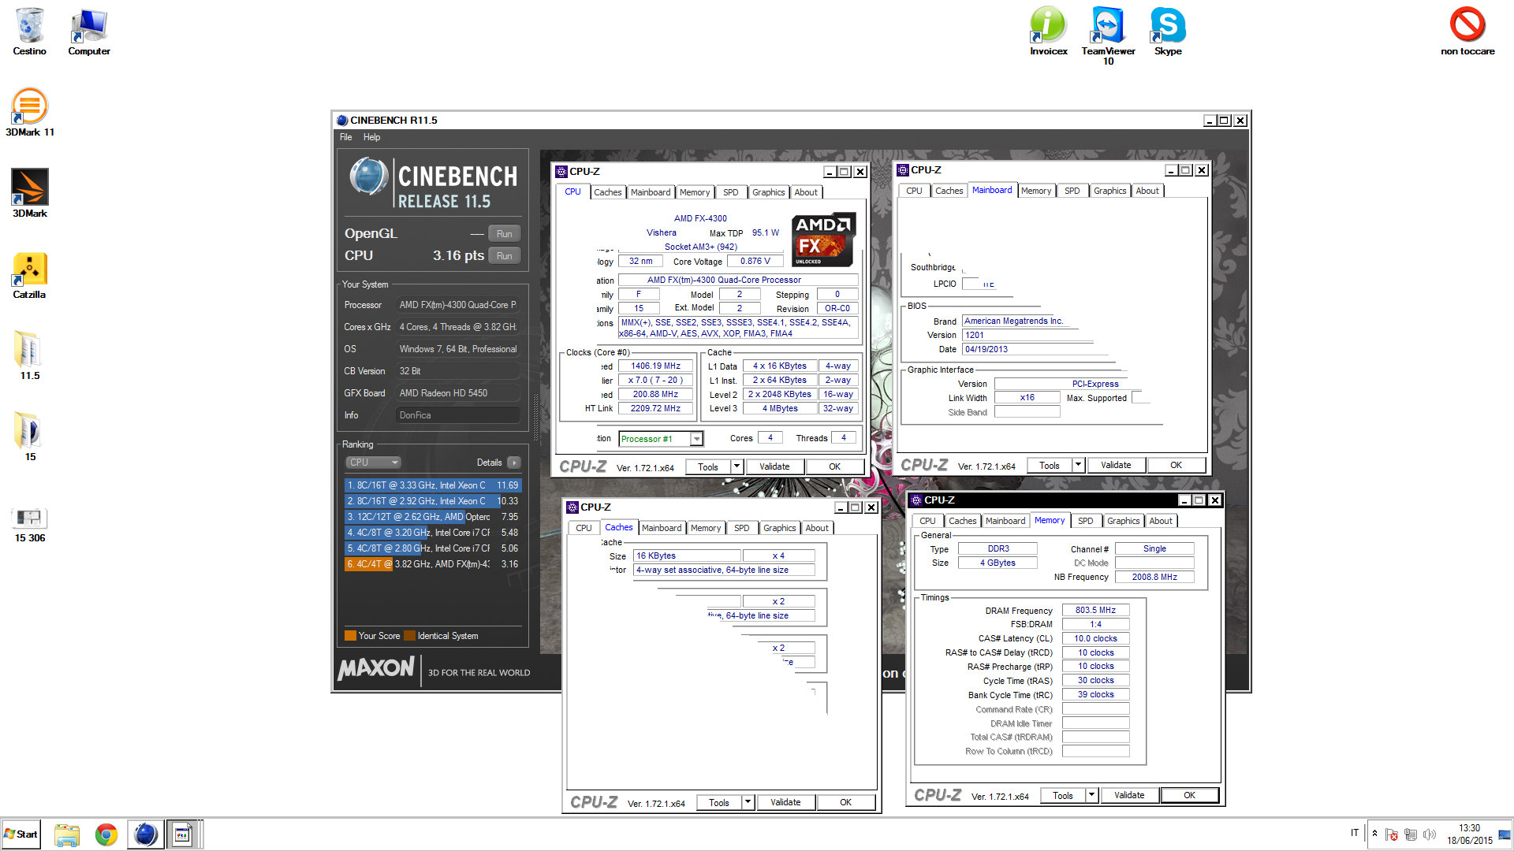The image size is (1514, 851).
Task: Click the action center flag tray icon
Action: pos(1392,834)
